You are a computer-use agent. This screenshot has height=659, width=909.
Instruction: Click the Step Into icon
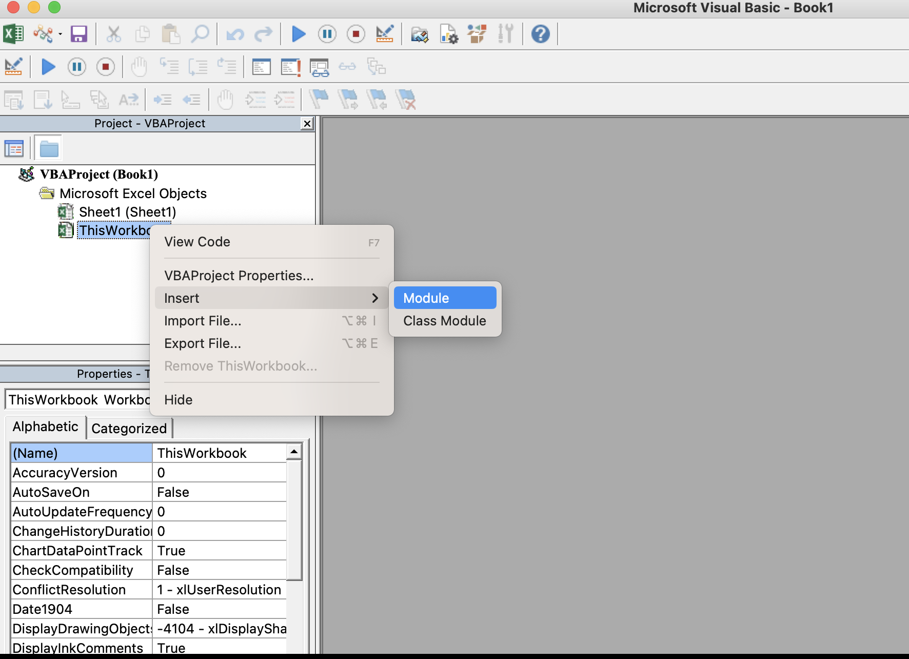click(x=169, y=67)
